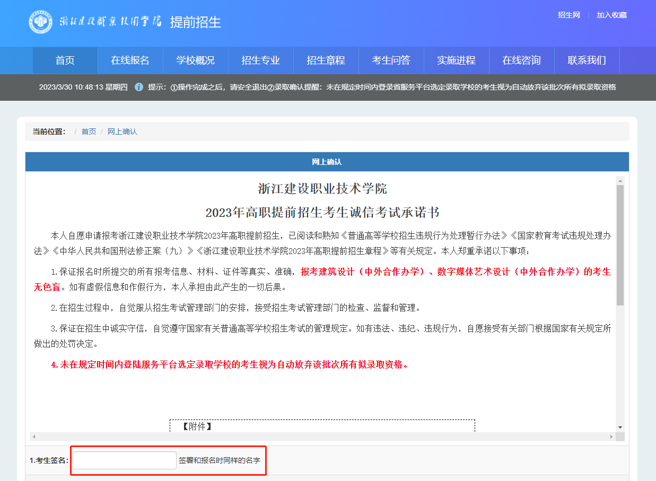The image size is (656, 481).
Task: Click the 首页 breadcrumb link
Action: point(89,132)
